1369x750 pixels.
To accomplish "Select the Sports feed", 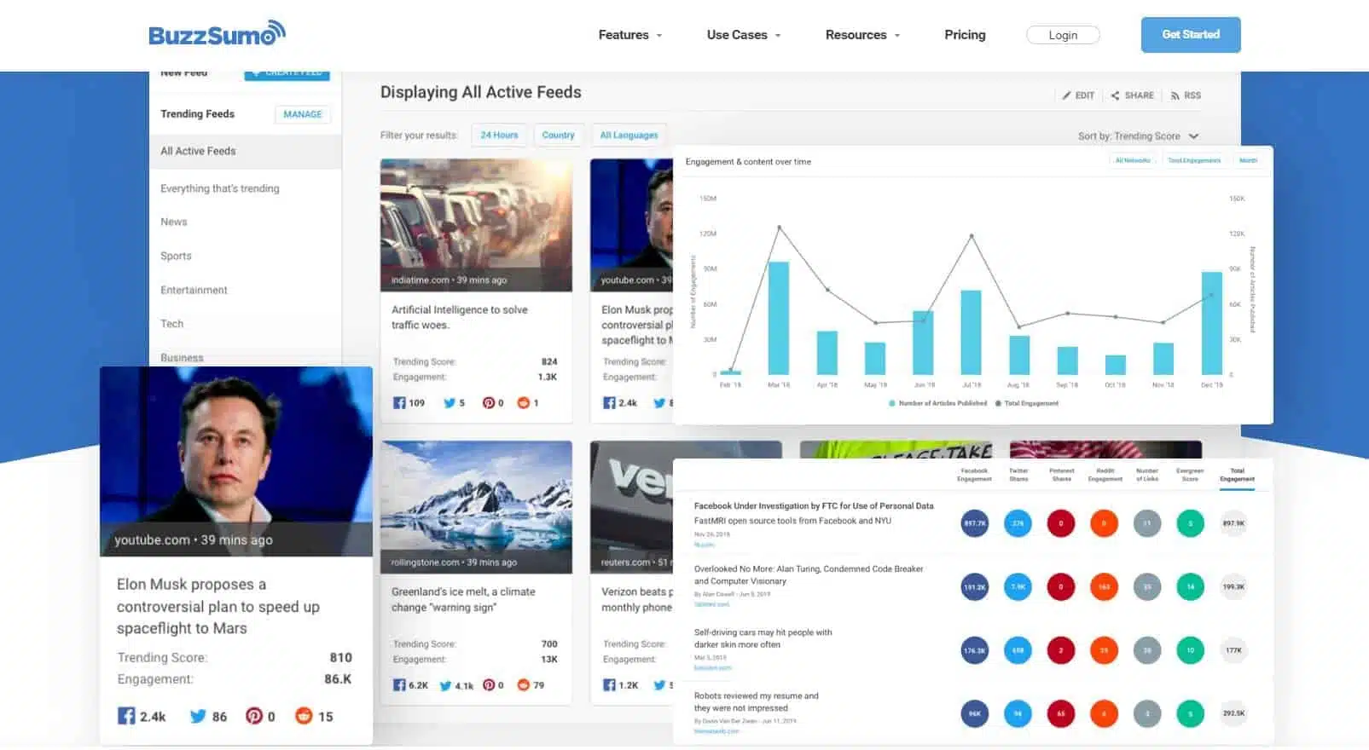I will coord(176,256).
